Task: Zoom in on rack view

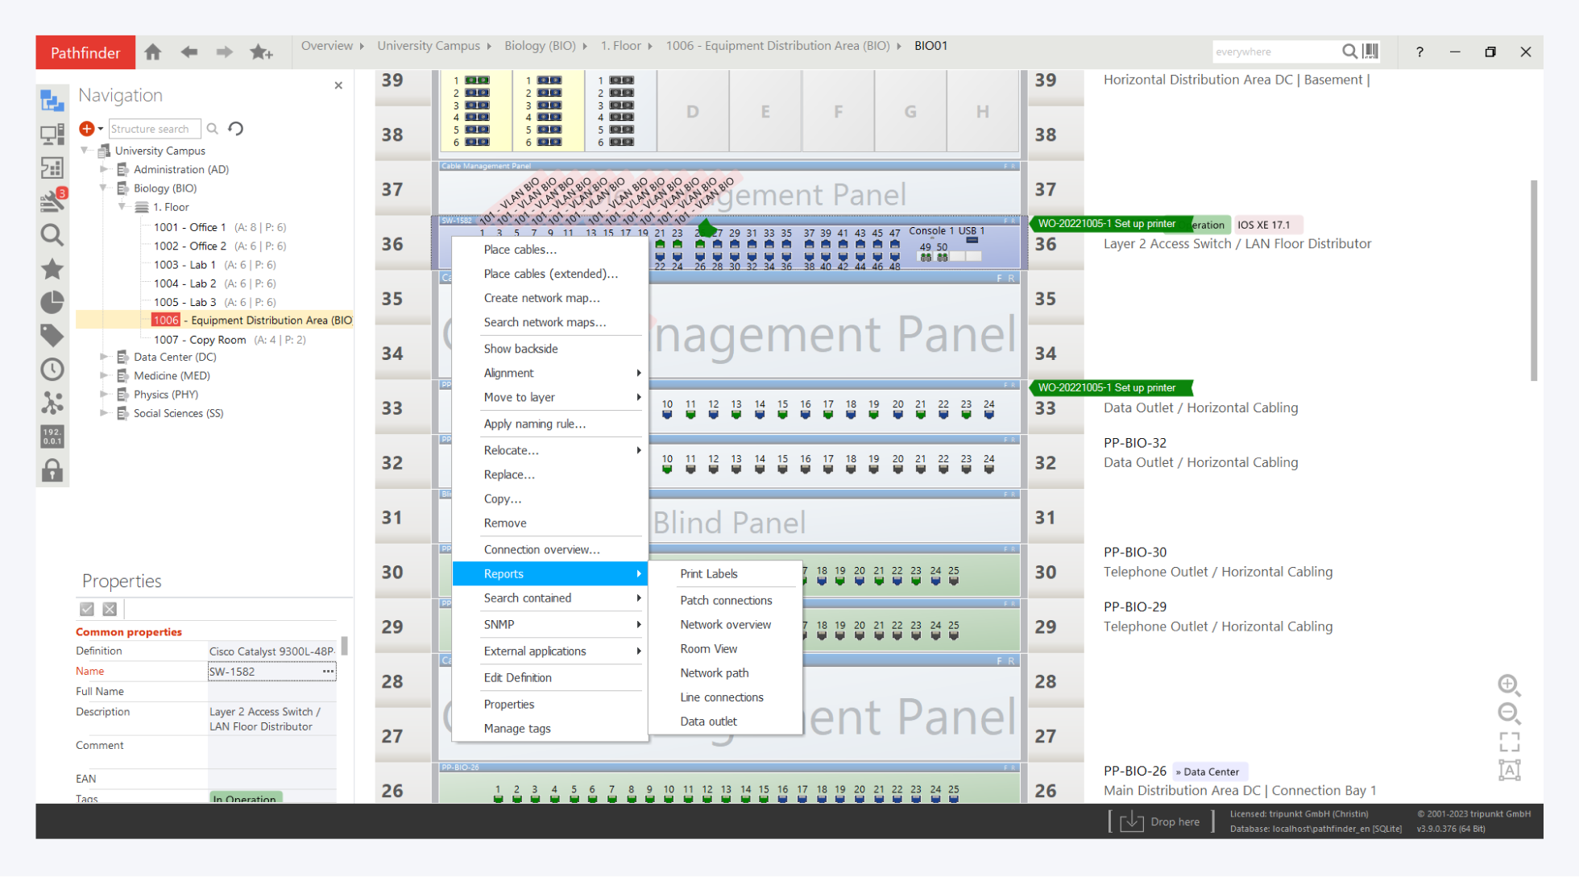Action: click(1508, 685)
